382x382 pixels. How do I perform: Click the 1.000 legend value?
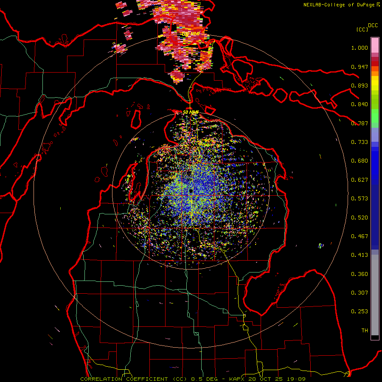pos(360,48)
